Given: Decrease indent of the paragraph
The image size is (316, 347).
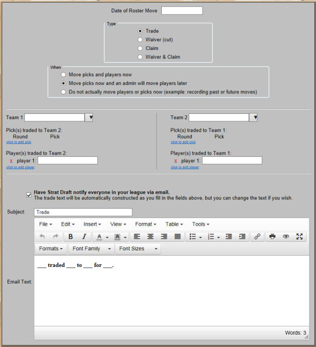Looking at the screenshot, I should [229, 236].
